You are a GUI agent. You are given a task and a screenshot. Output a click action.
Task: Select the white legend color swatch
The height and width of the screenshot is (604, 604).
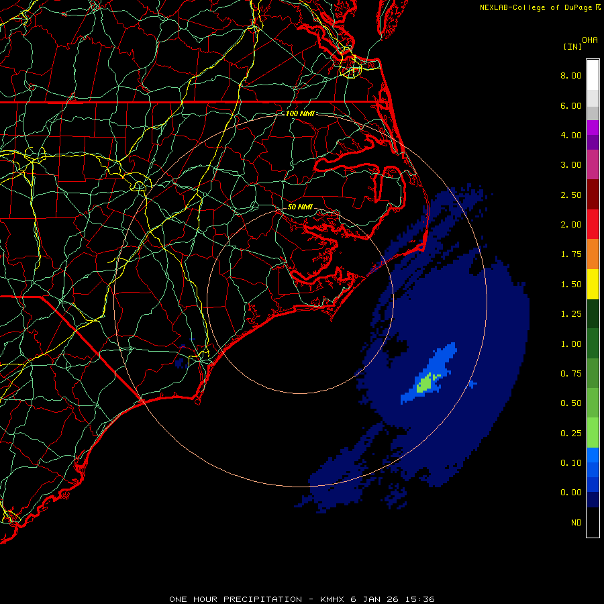click(593, 75)
